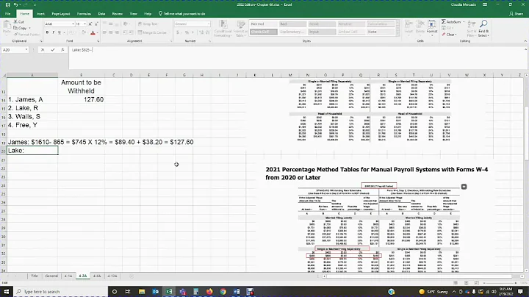Viewport: 529px width, 297px height.
Task: Toggle Wrap Text in Alignment group
Action: pos(148,24)
